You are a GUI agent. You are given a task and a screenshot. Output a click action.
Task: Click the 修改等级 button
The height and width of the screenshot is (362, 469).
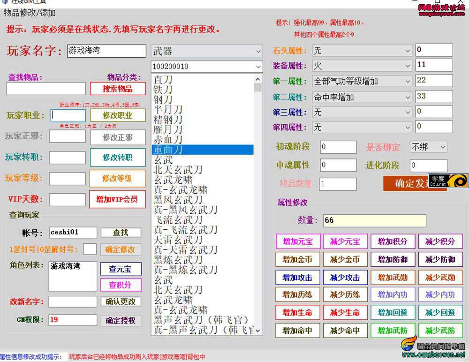pos(117,178)
